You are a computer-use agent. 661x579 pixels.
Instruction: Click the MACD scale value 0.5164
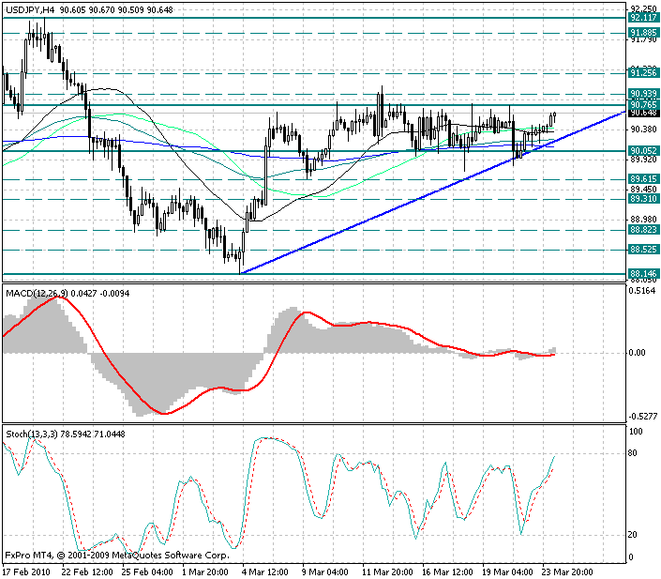(642, 291)
